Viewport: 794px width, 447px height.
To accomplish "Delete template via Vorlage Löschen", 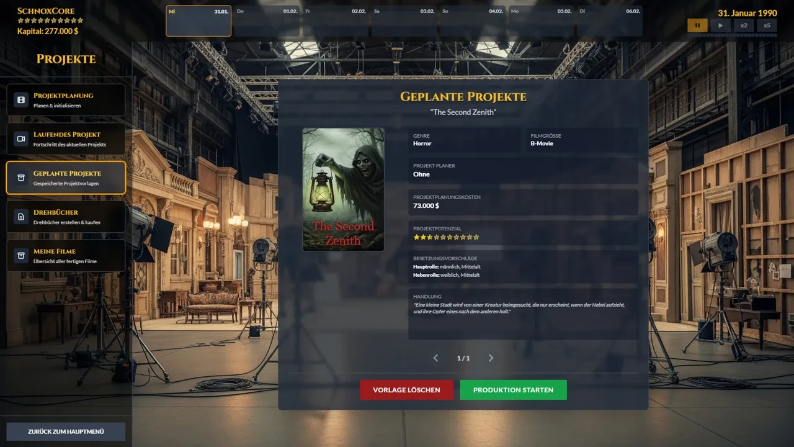I will pyautogui.click(x=406, y=390).
